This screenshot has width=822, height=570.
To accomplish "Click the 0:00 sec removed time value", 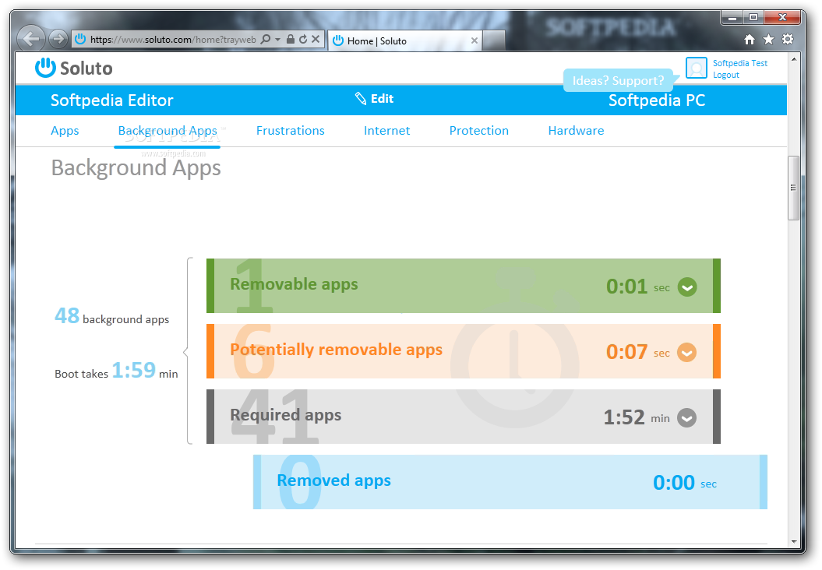I will [685, 483].
